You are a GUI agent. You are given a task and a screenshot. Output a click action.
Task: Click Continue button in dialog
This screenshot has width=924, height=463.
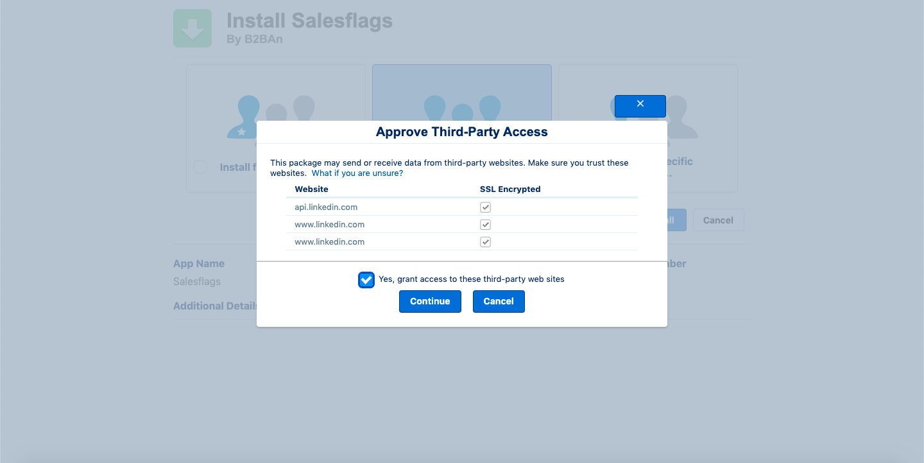tap(430, 301)
